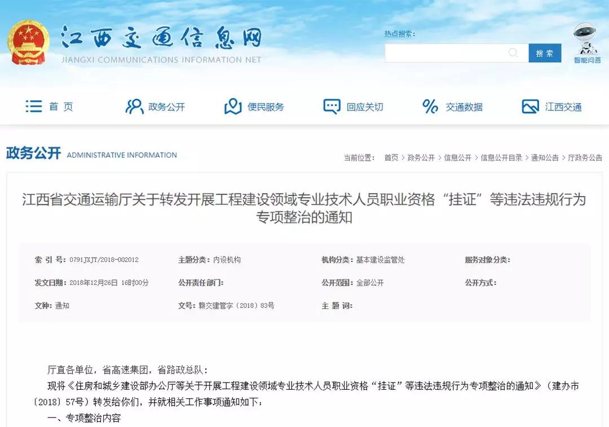Click the 江西交通 picture icon
The width and height of the screenshot is (609, 427).
[x=529, y=106]
